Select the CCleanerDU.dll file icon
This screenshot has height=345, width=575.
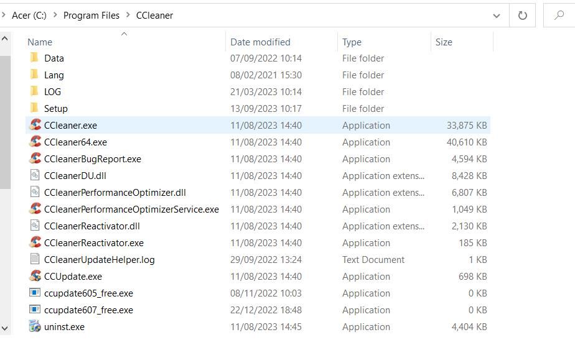coord(35,175)
